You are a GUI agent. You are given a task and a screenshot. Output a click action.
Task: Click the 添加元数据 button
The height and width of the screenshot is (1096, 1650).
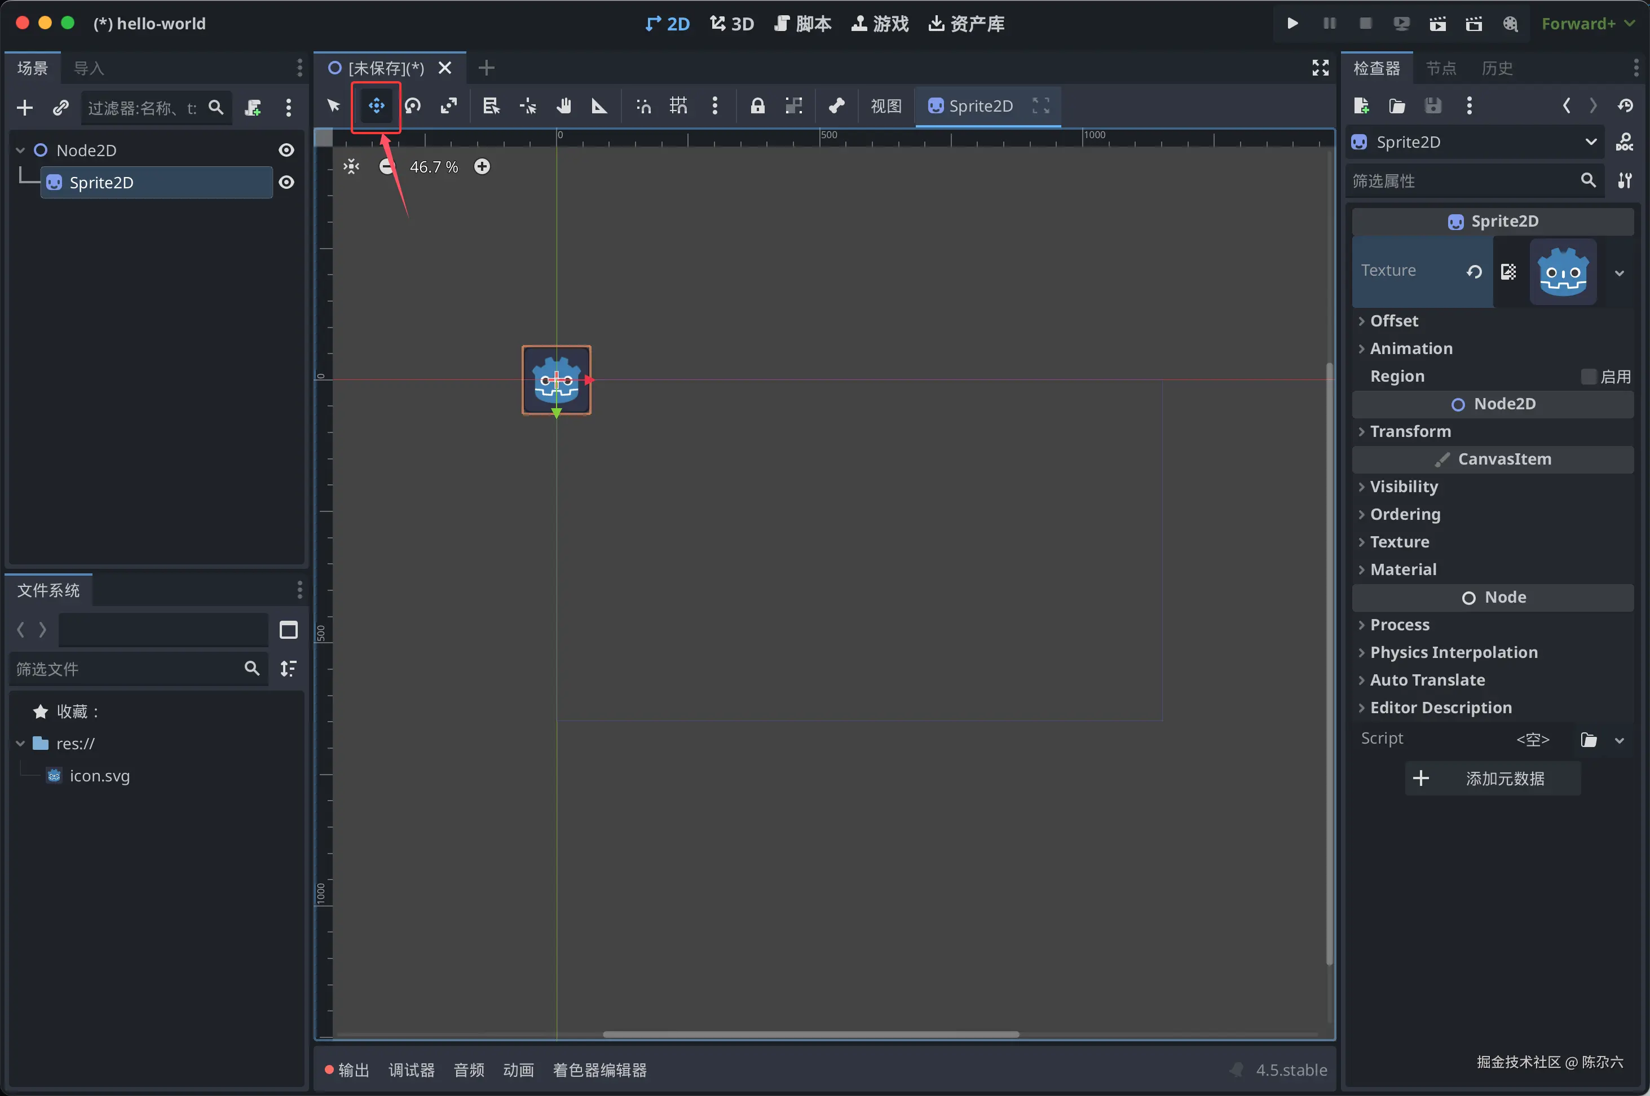[x=1493, y=779]
